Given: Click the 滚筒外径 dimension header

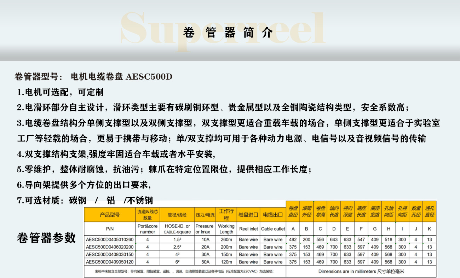Looking at the screenshot, I should [306, 212].
